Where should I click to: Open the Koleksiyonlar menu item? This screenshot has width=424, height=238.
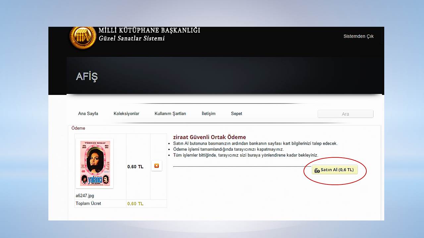[126, 114]
